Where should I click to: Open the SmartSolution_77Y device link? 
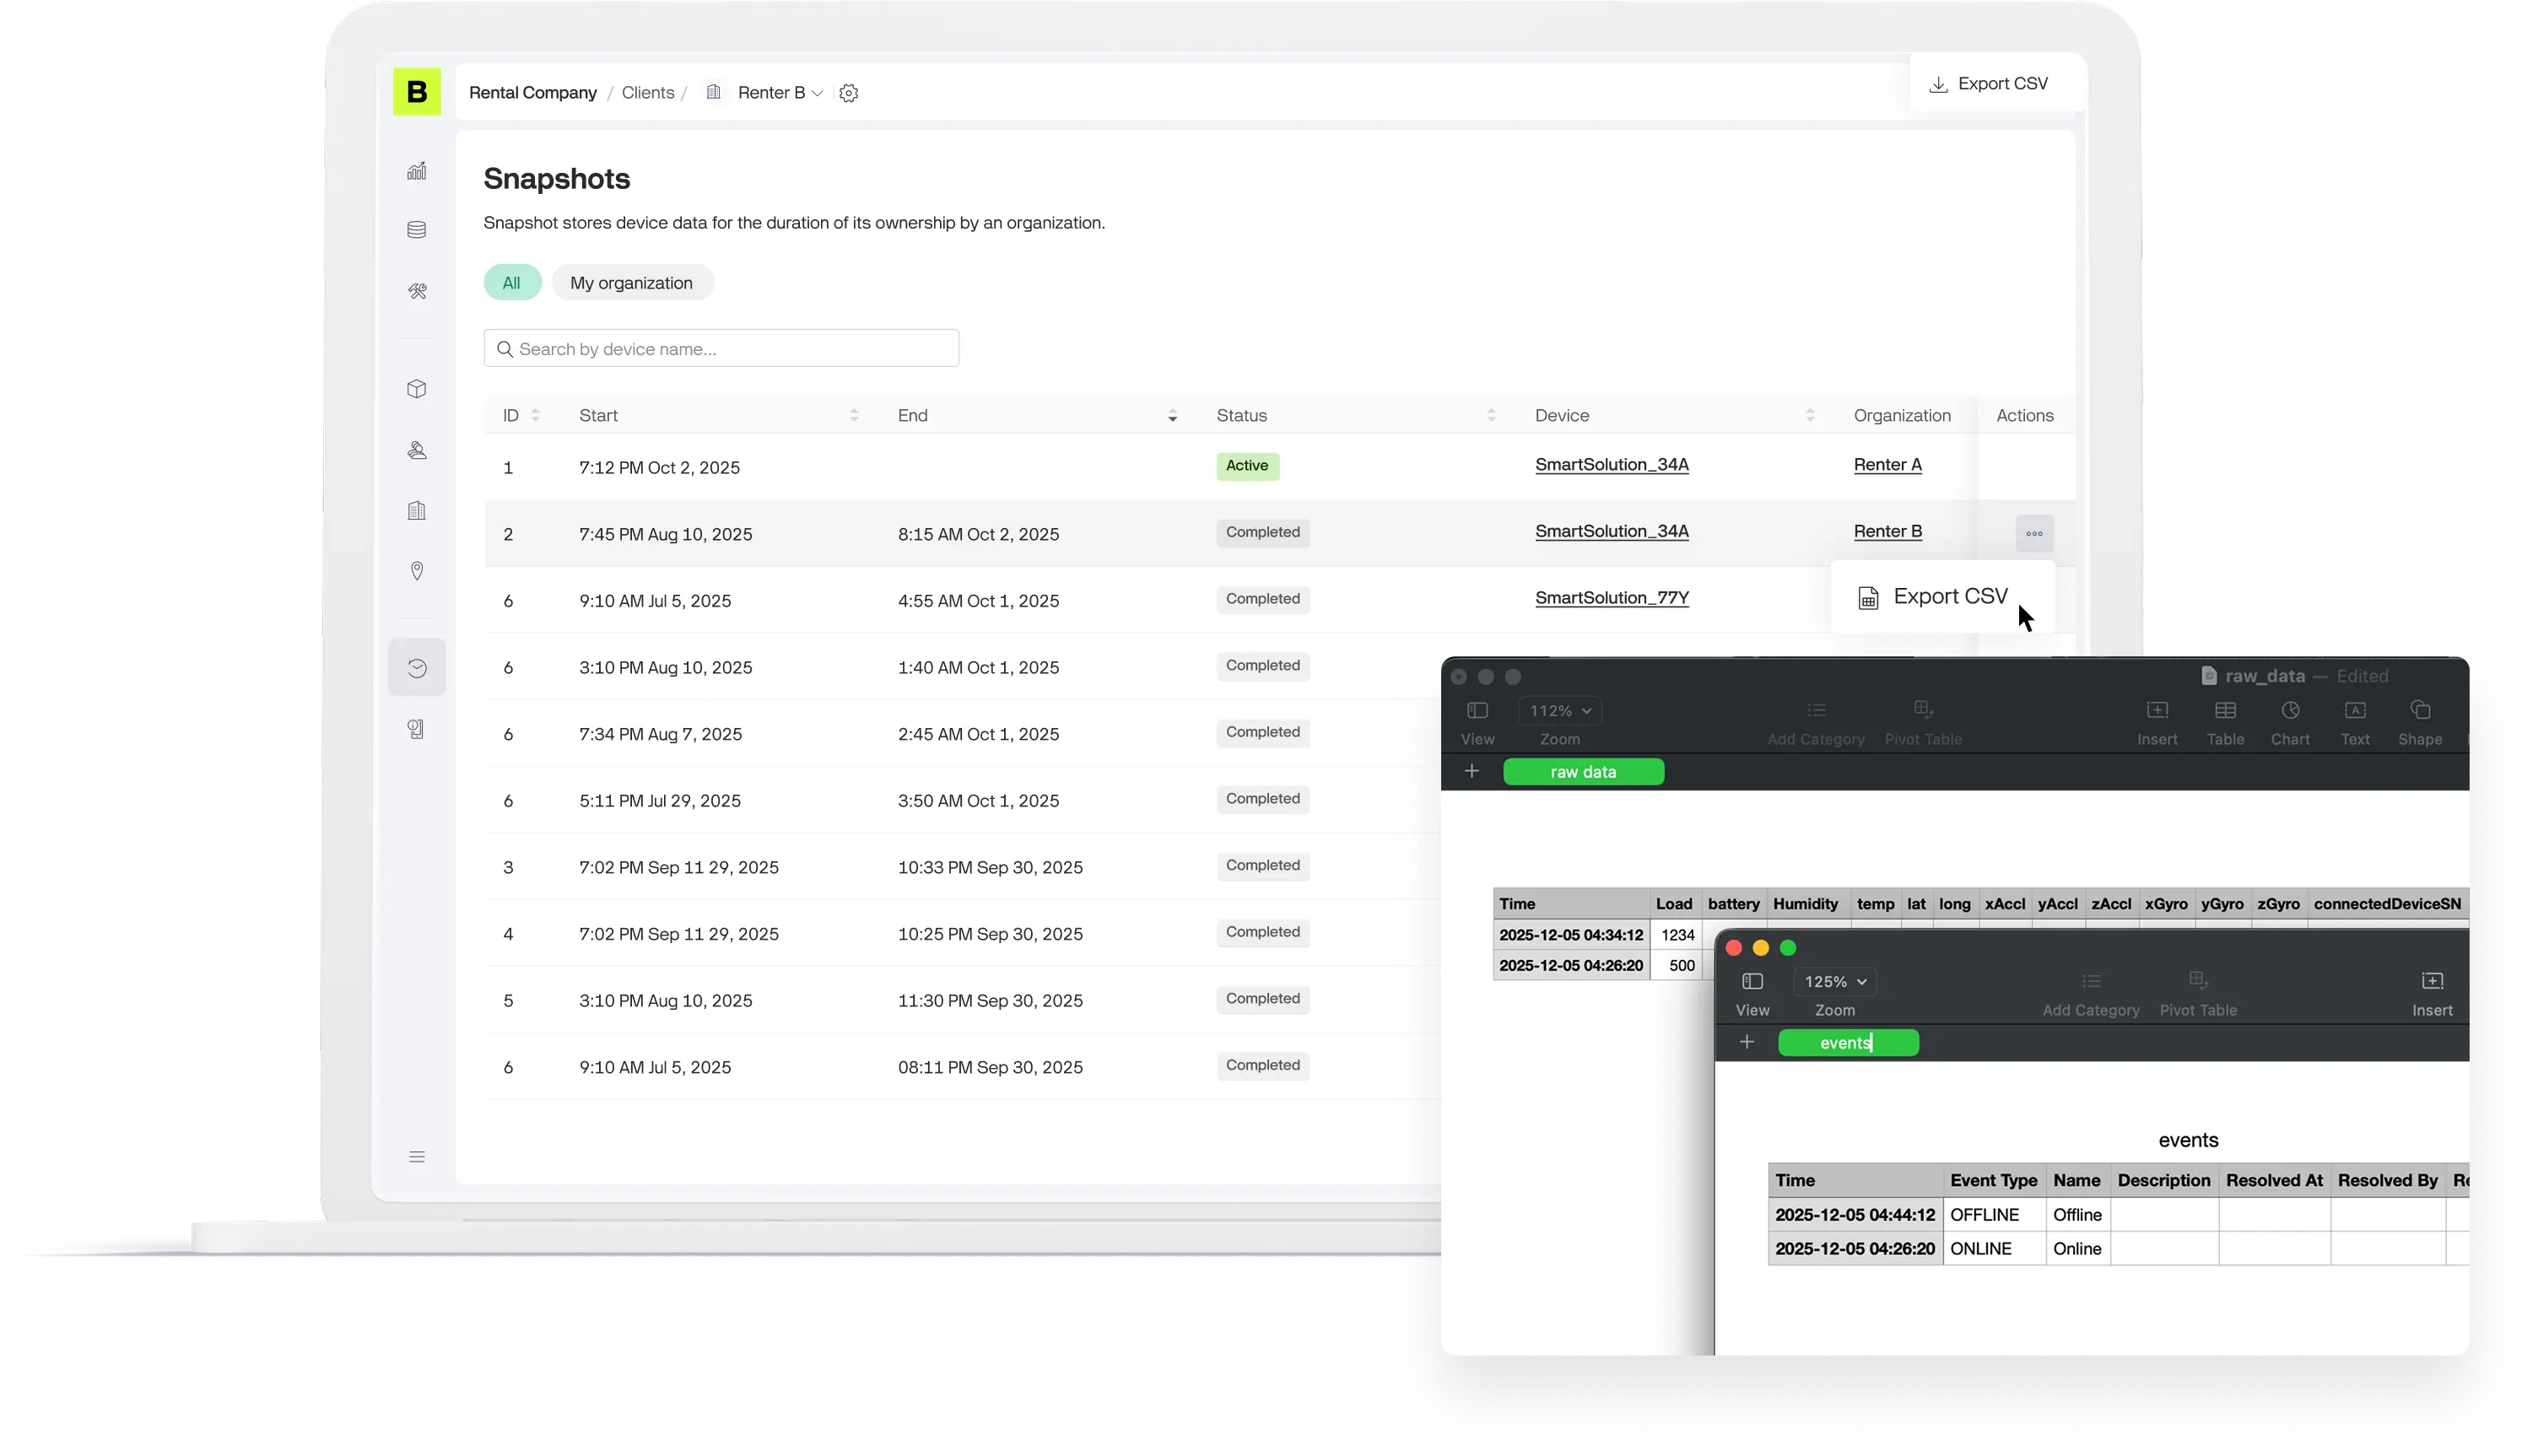(1611, 598)
